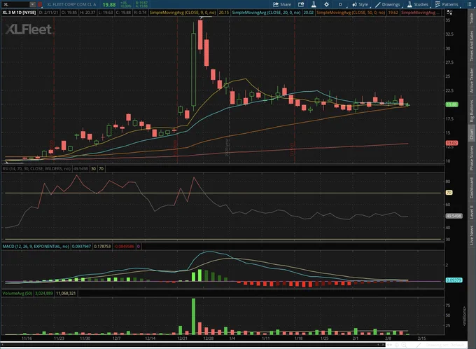Click the flask edit studies icon

click(x=314, y=4)
